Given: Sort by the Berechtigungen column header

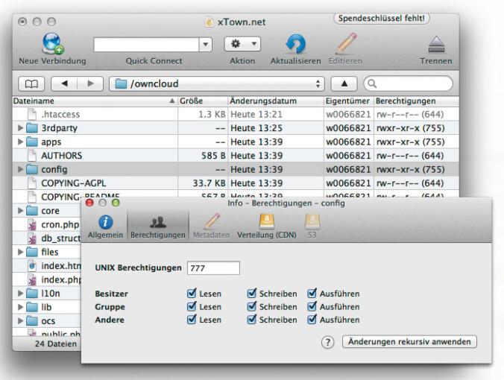Looking at the screenshot, I should [x=417, y=101].
